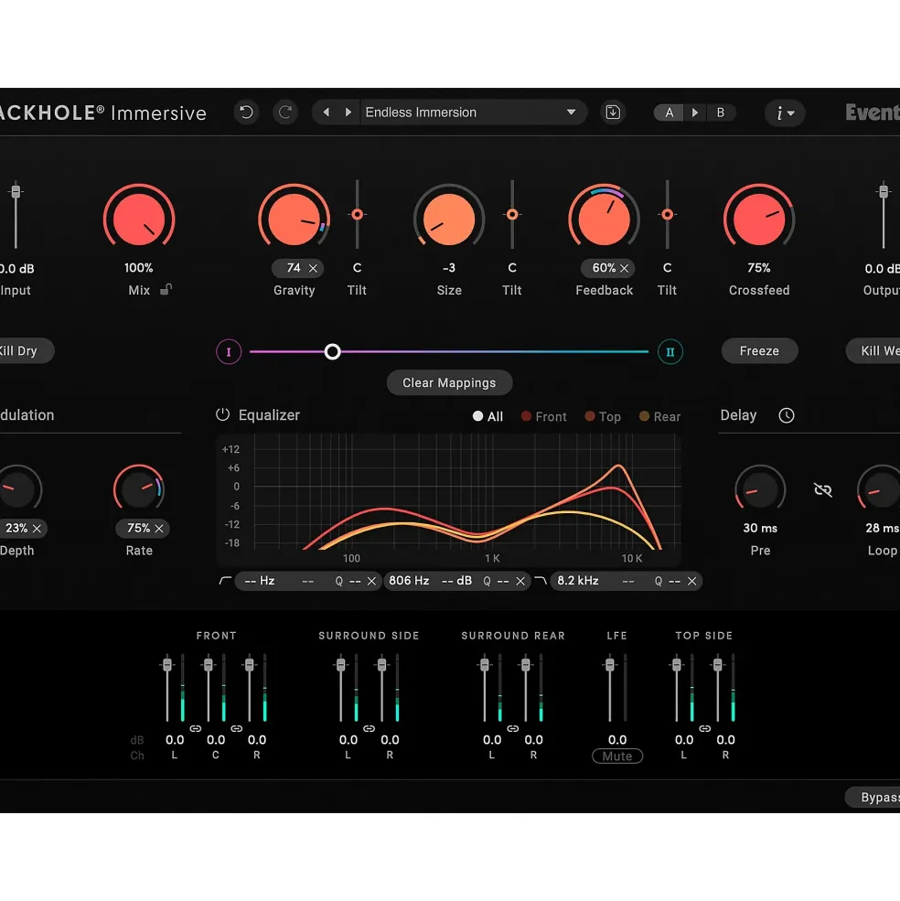
Task: Click the Feedback Tilt slider handle
Action: tap(668, 214)
